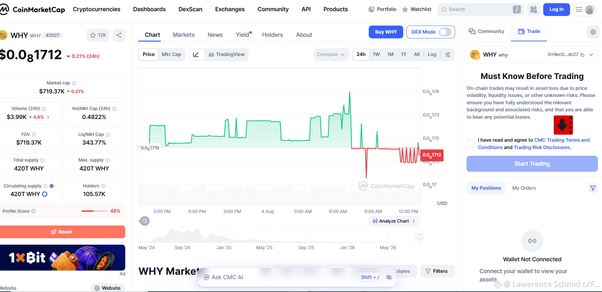Show Market cap info tooltip icon
This screenshot has height=292, width=602.
(74, 83)
